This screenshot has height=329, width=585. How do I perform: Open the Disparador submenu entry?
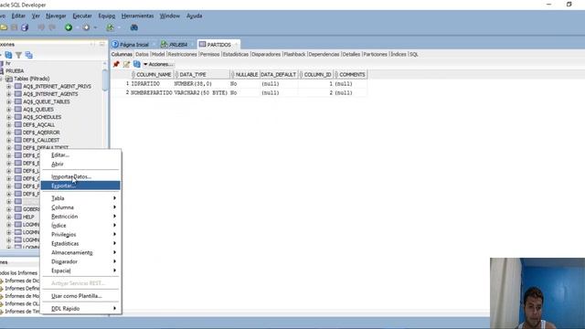[80, 261]
